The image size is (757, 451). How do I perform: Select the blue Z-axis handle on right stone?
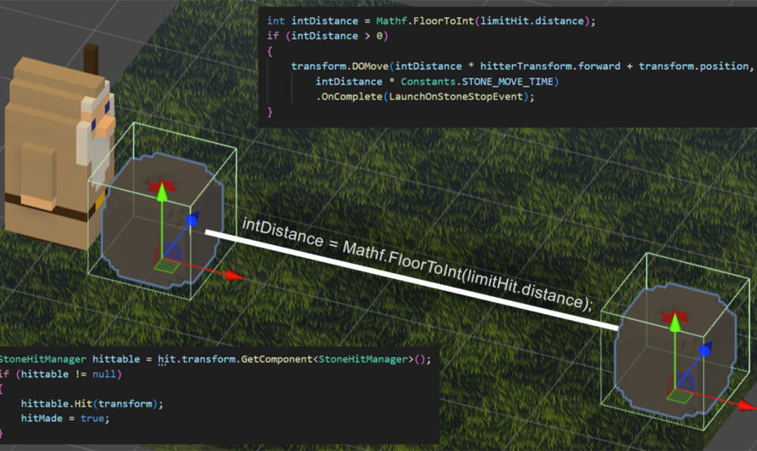coord(705,350)
